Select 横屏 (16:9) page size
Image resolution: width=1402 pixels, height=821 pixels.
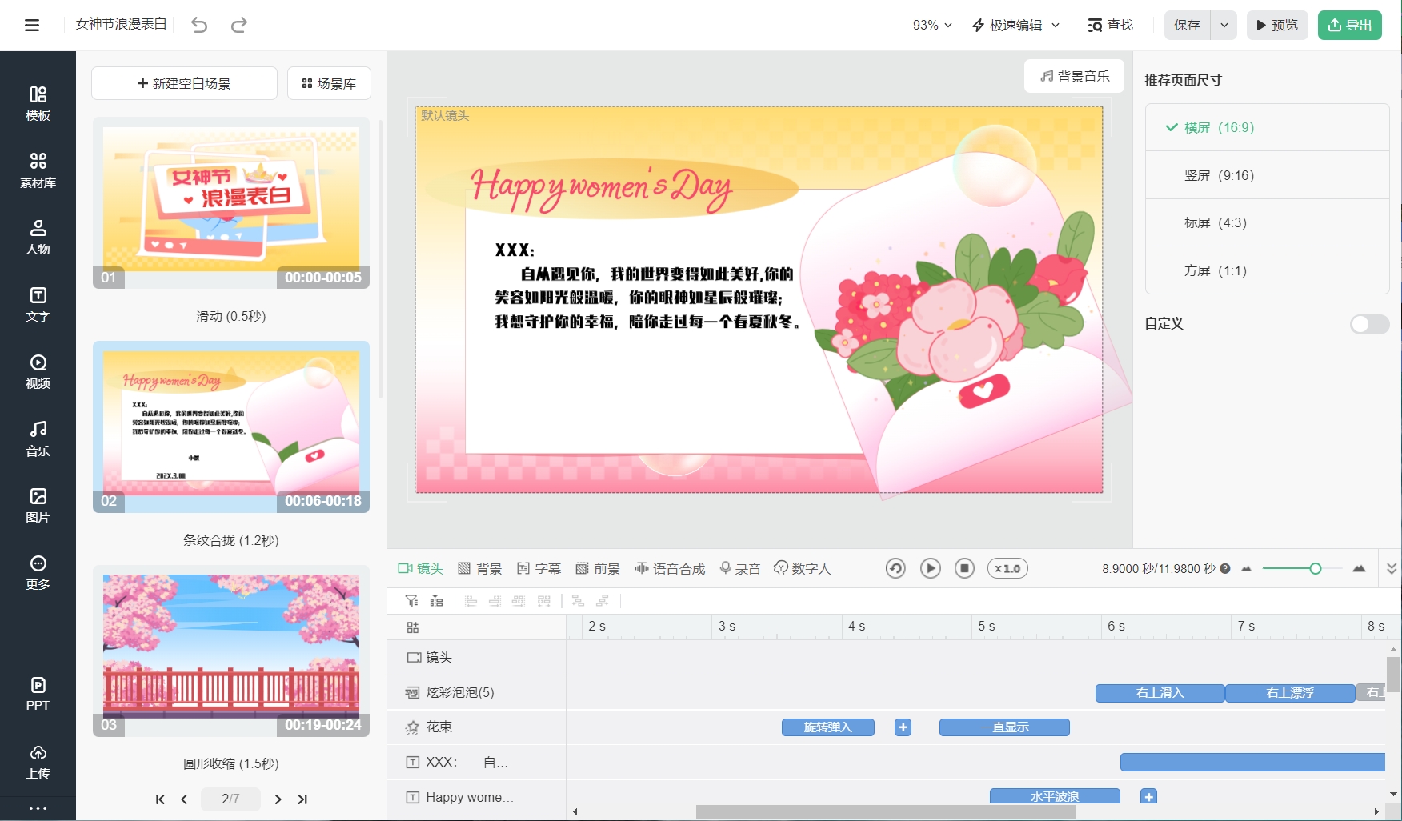click(1267, 127)
